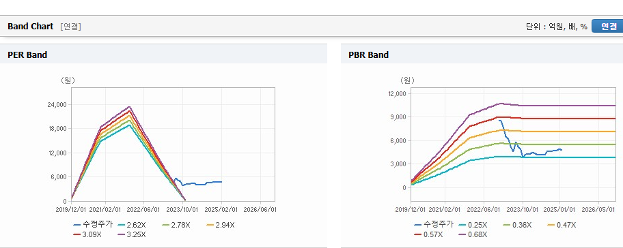Click 2026/06/01 date on PER chart axis
623x248 pixels.
coord(261,209)
